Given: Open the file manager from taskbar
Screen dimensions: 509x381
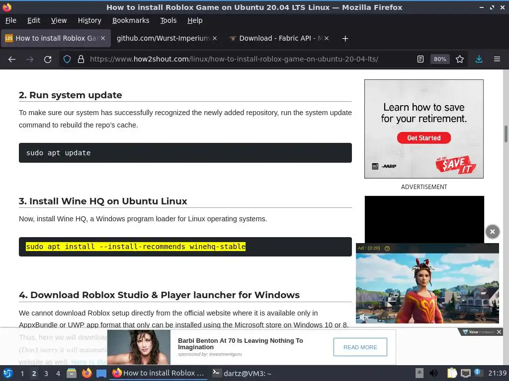Looking at the screenshot, I should (x=72, y=373).
